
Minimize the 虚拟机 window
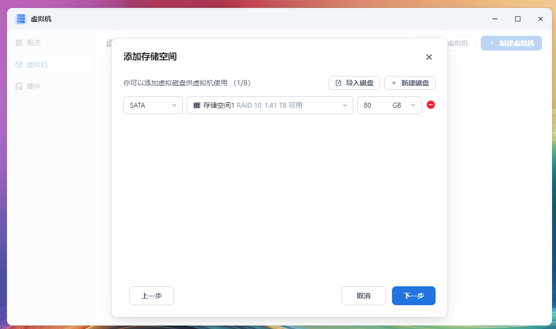495,19
